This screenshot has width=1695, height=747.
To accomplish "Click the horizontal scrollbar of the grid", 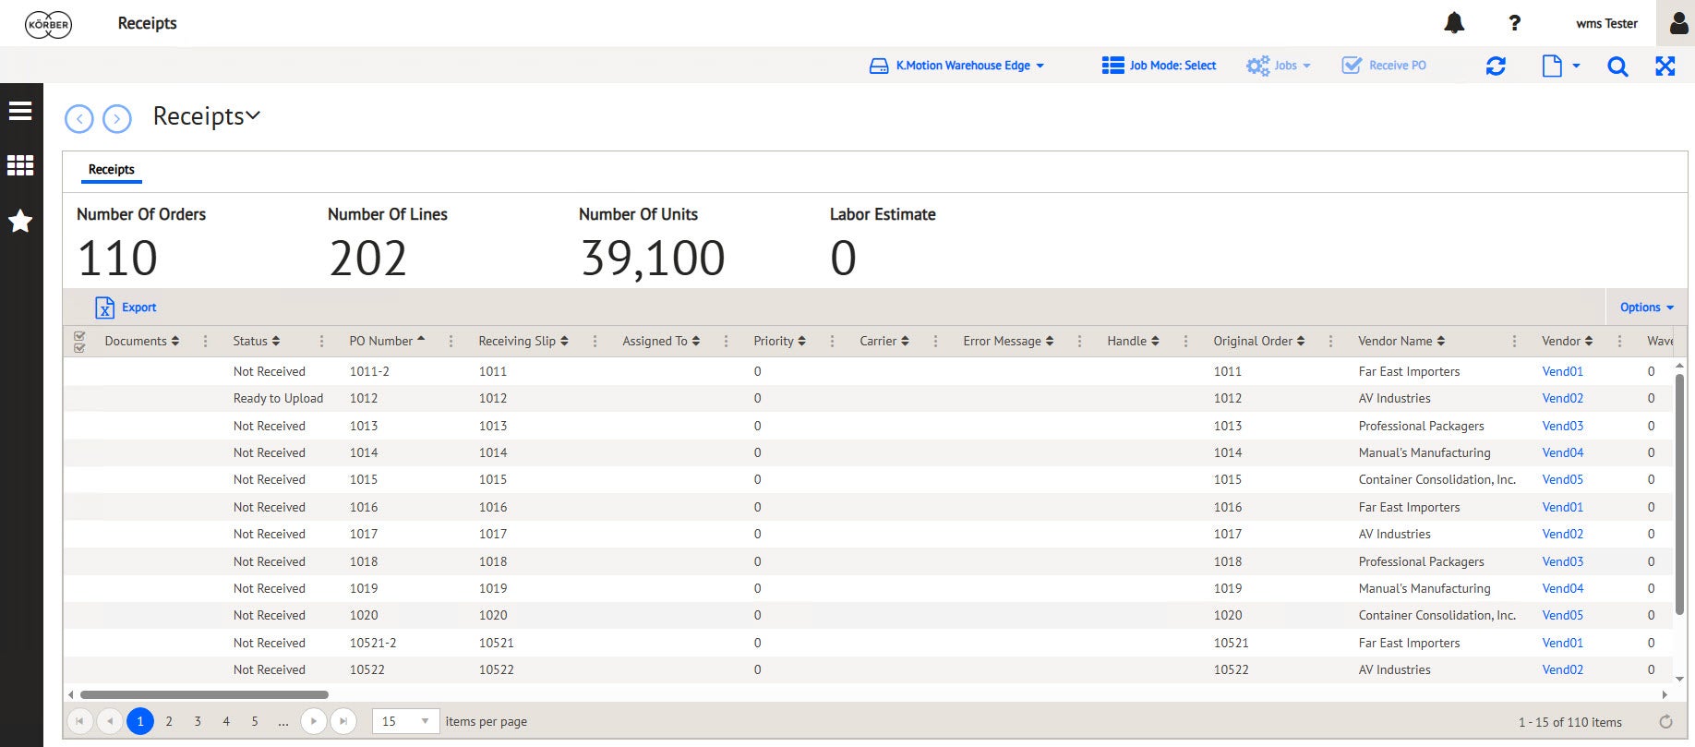I will [x=204, y=694].
